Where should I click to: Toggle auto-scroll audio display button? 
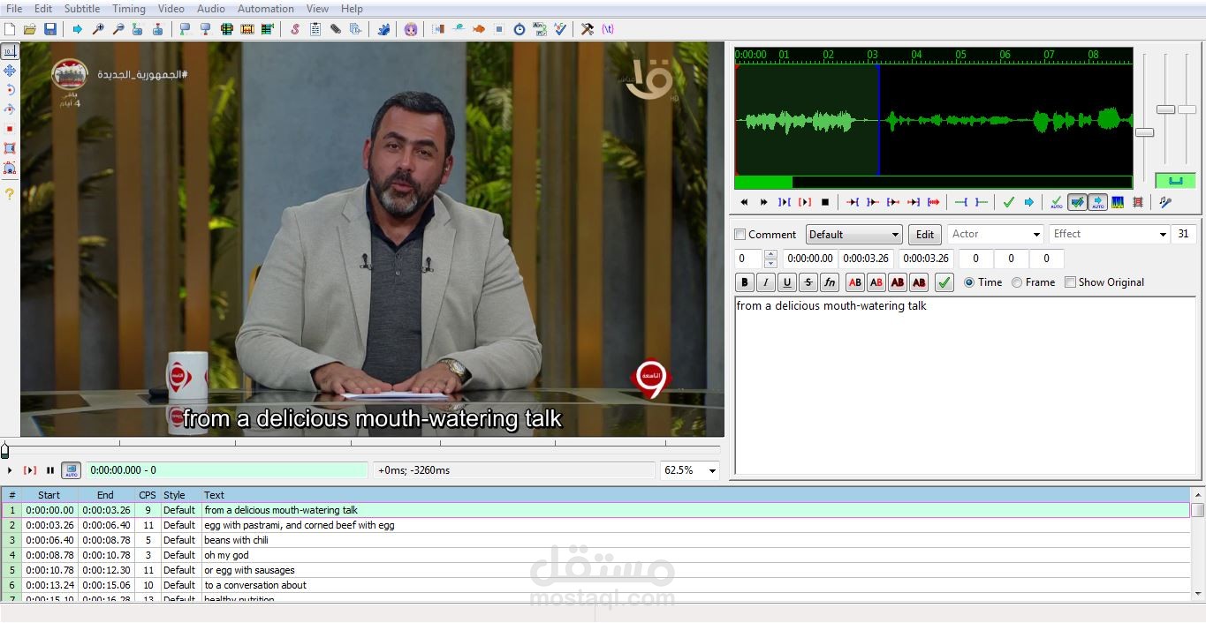tap(1097, 202)
